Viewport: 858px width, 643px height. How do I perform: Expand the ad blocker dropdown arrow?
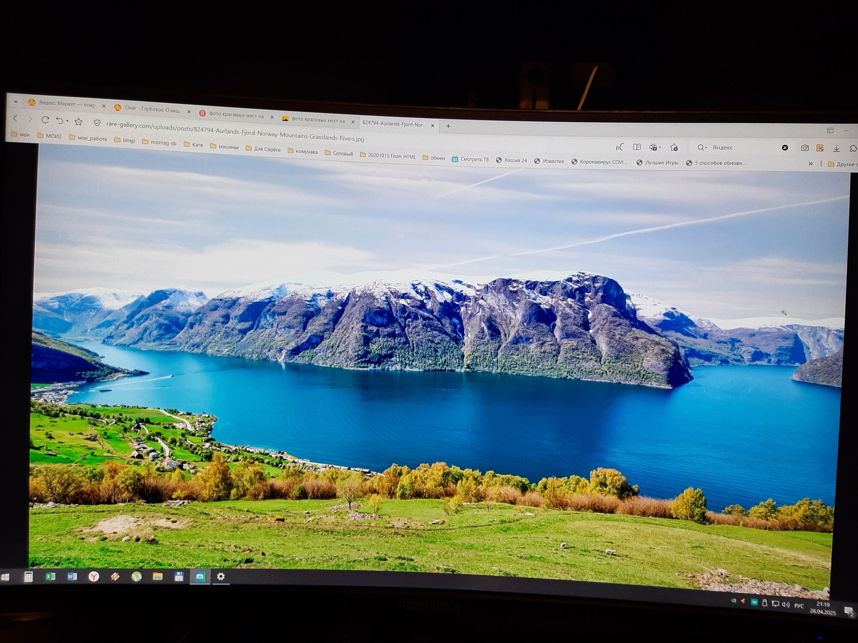[660, 147]
